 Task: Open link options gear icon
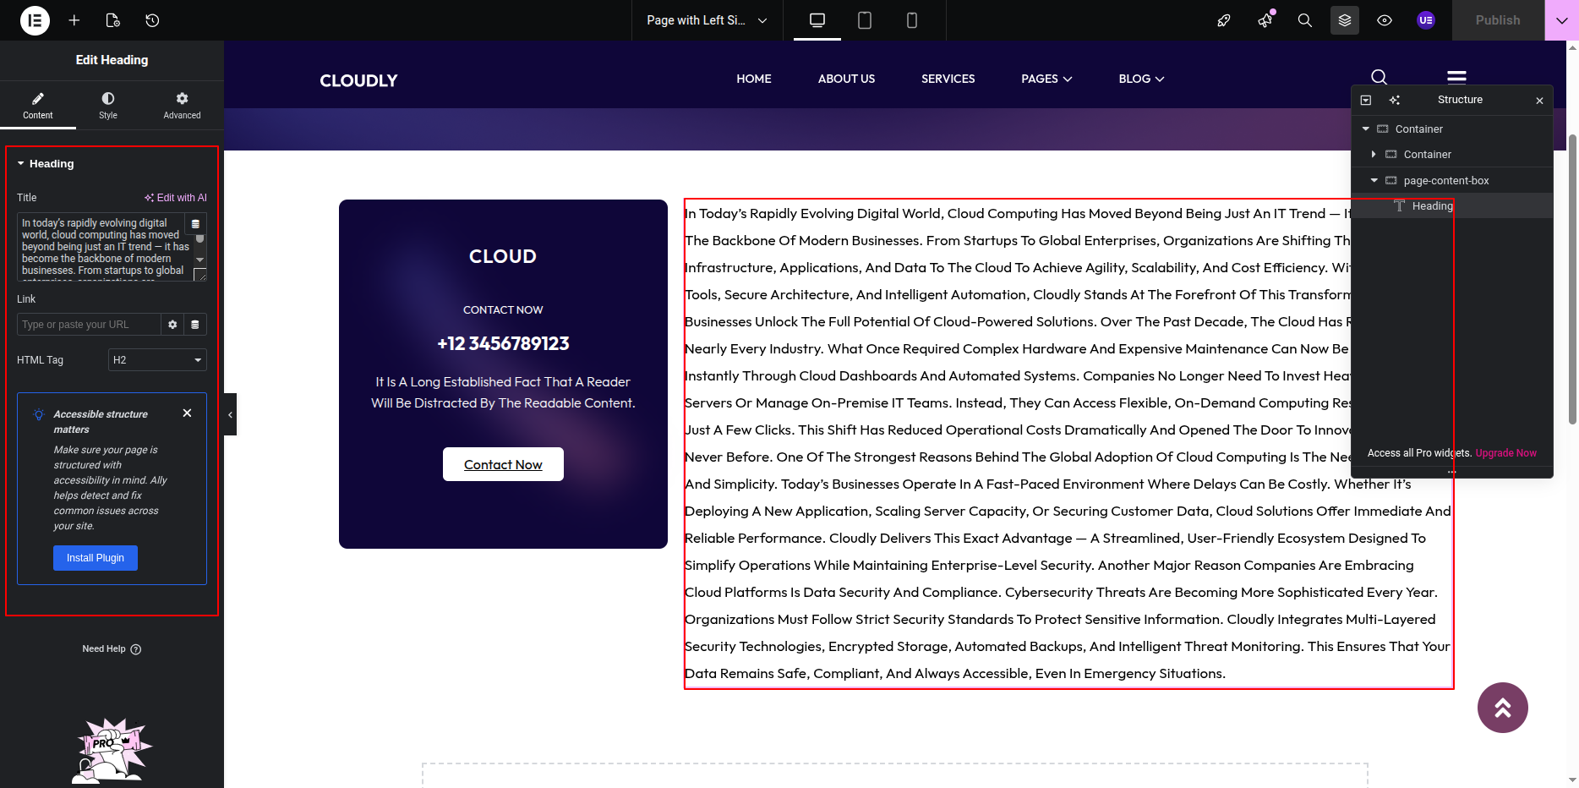(x=172, y=325)
